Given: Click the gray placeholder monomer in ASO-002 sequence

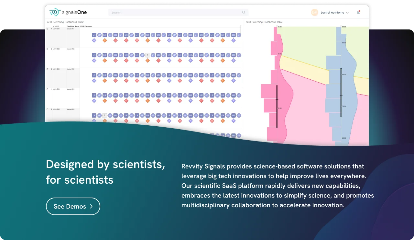Looking at the screenshot, I should (x=147, y=55).
